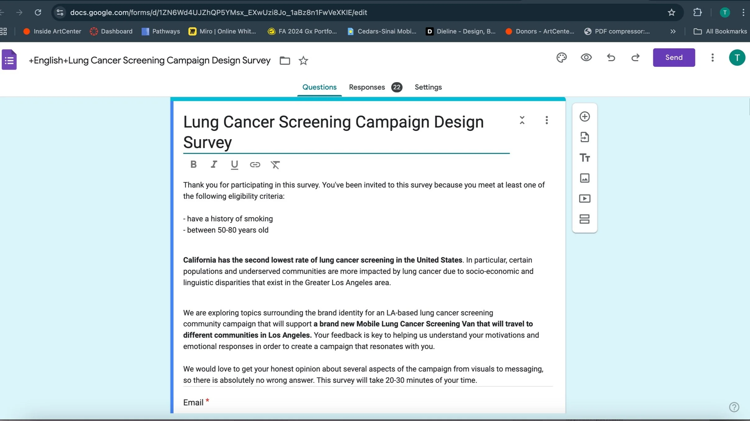Viewport: 750px width, 421px height.
Task: Open the Settings tab
Action: pos(428,87)
